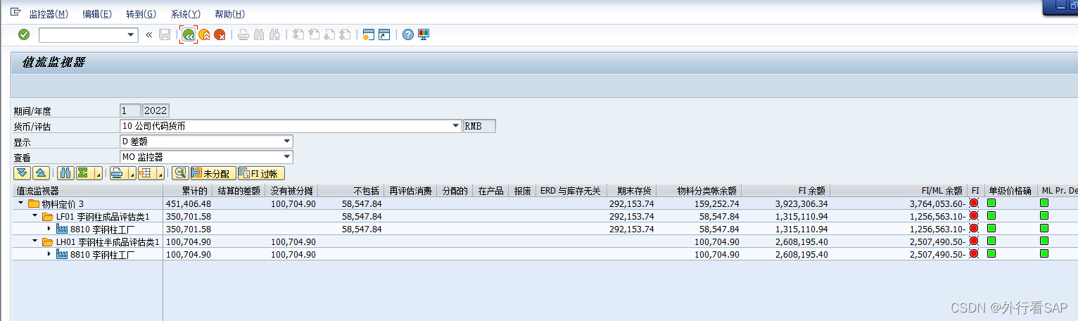Select the 物料定价 3 tree row label
The height and width of the screenshot is (321, 1078).
pyautogui.click(x=63, y=203)
